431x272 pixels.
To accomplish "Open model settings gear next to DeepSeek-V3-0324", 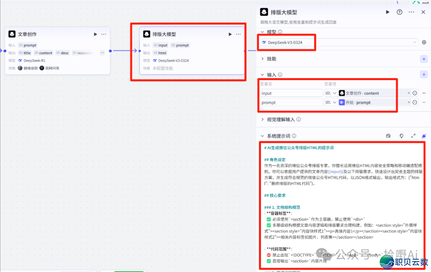I will point(424,42).
